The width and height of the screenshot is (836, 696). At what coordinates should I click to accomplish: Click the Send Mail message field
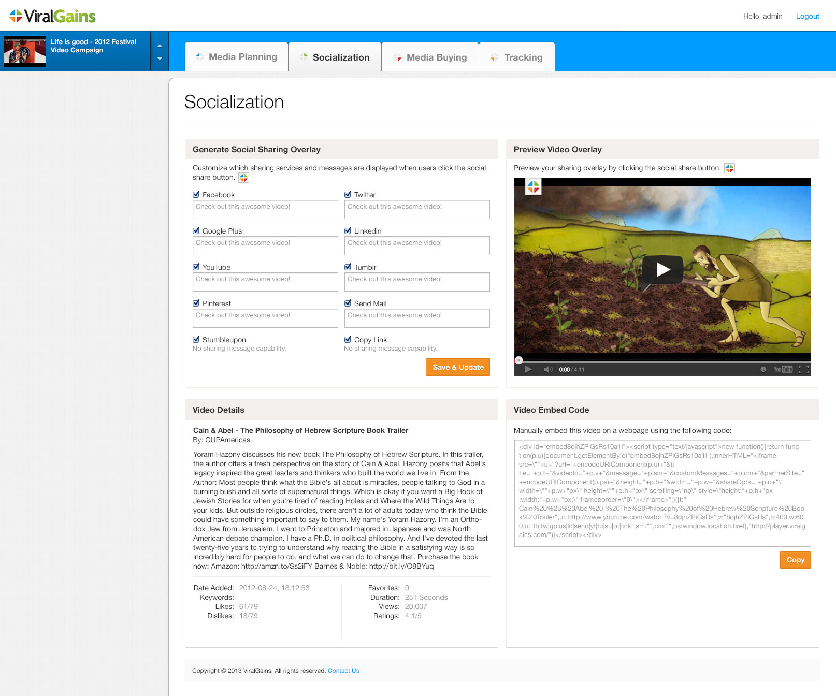(x=417, y=318)
